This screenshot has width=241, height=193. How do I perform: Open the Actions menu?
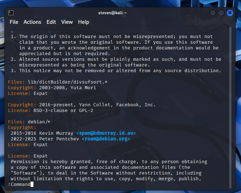(x=32, y=22)
